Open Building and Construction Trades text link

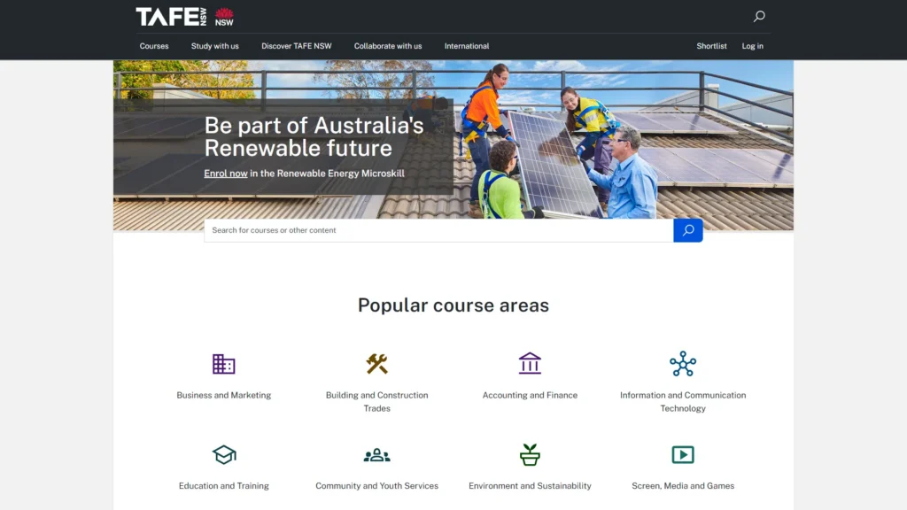pyautogui.click(x=376, y=401)
